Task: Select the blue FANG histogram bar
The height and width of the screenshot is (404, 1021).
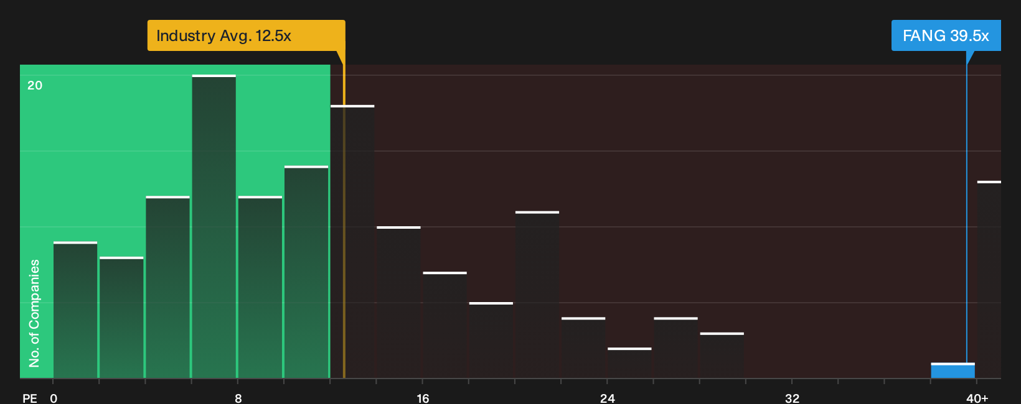Action: (x=953, y=371)
